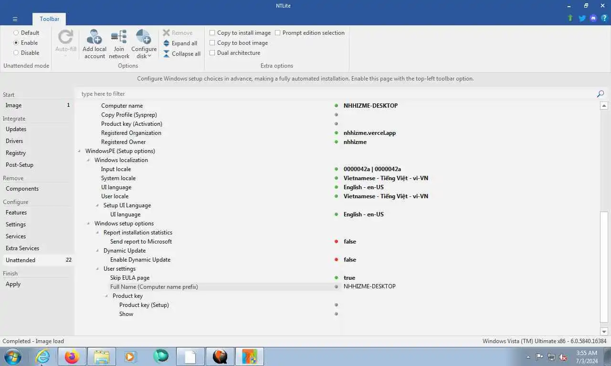Screen dimensions: 611x366
Task: Click the taskbar clock 3:55 AM
Action: [586, 353]
